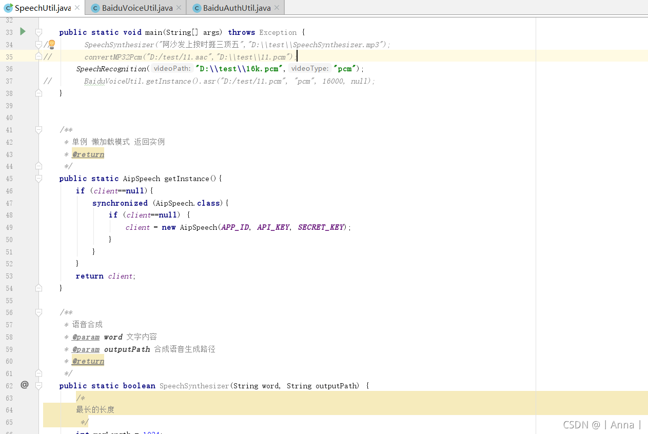Click SpeechSynthesizer method name on line 62
648x434 pixels.
point(194,386)
